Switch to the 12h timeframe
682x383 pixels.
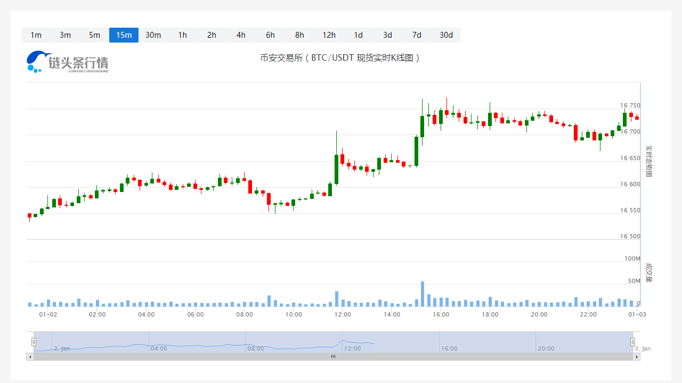329,35
